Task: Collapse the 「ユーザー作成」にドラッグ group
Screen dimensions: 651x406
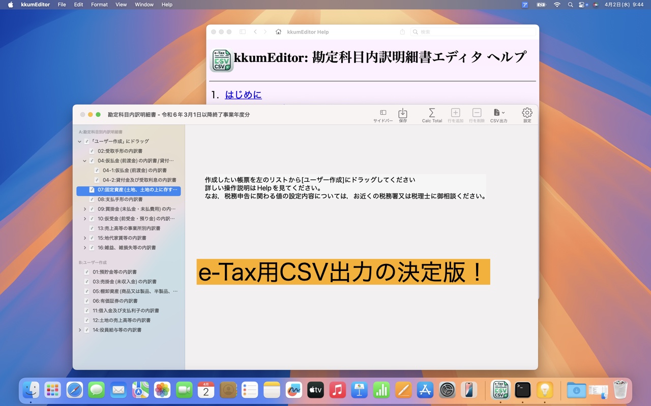Action: coord(79,142)
